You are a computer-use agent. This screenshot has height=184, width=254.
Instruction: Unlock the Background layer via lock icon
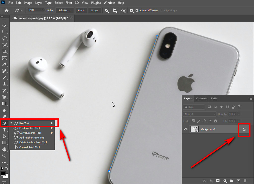click(x=244, y=129)
